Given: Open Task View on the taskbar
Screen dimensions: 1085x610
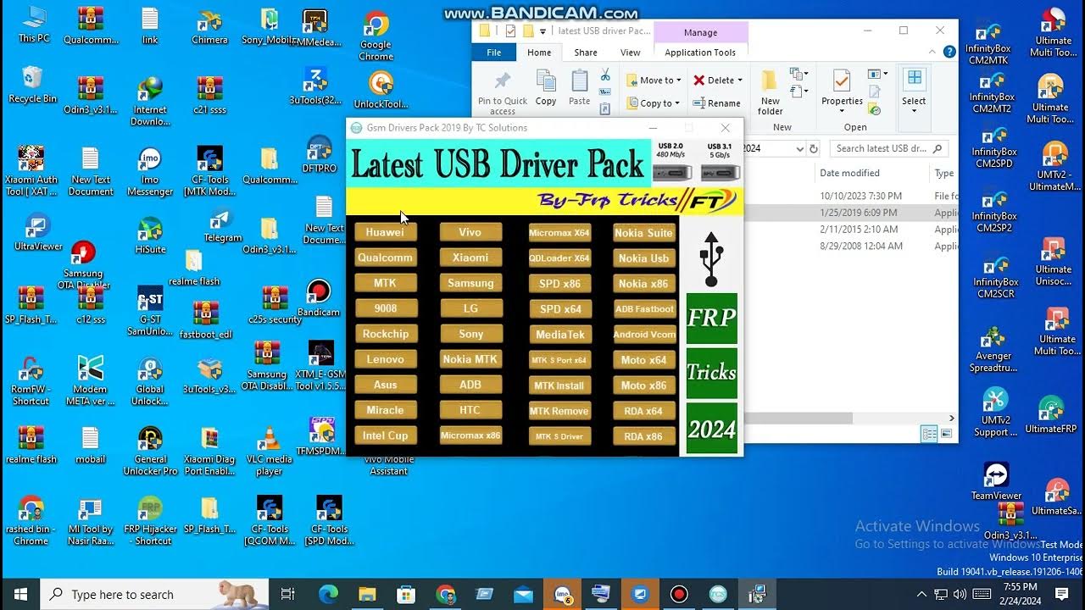Looking at the screenshot, I should pyautogui.click(x=287, y=594).
